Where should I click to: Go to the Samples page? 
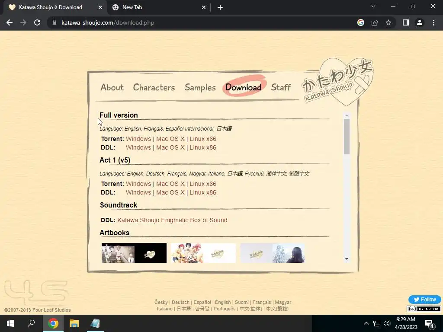(x=200, y=87)
